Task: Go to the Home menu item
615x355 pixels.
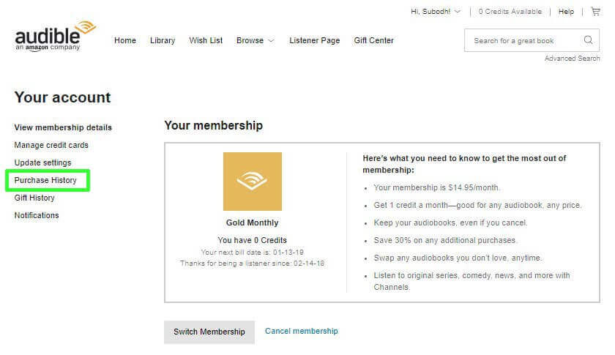Action: 125,40
